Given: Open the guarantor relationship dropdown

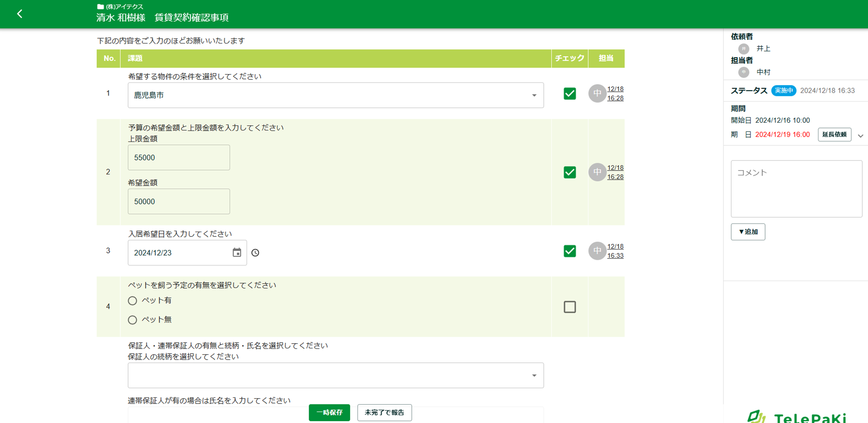Looking at the screenshot, I should point(335,375).
